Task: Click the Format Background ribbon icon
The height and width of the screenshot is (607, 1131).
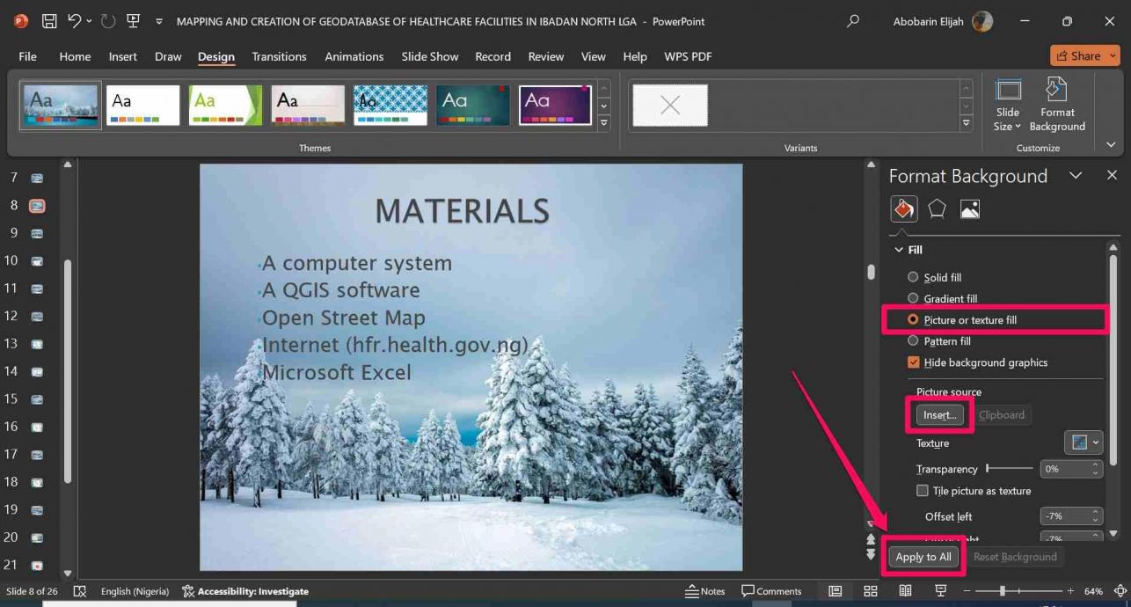Action: point(1056,105)
